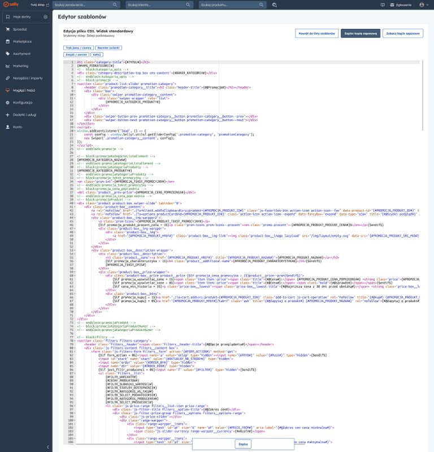
Task: Click the gear icon for Konfiguracja
Action: (8, 102)
